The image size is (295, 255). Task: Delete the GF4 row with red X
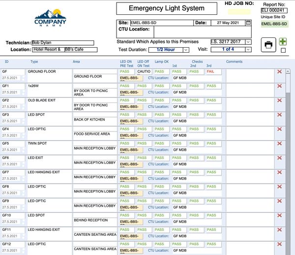click(280, 129)
